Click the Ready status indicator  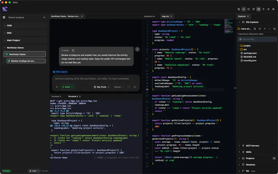(6, 171)
